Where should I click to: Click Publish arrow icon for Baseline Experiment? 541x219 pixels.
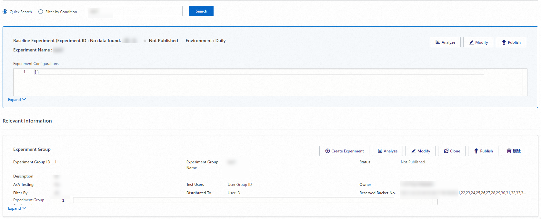click(x=504, y=42)
